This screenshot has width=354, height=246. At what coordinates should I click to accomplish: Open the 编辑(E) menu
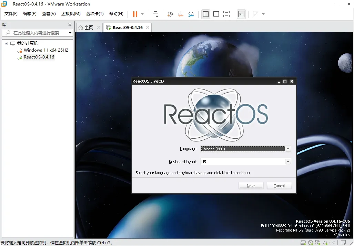pos(30,14)
